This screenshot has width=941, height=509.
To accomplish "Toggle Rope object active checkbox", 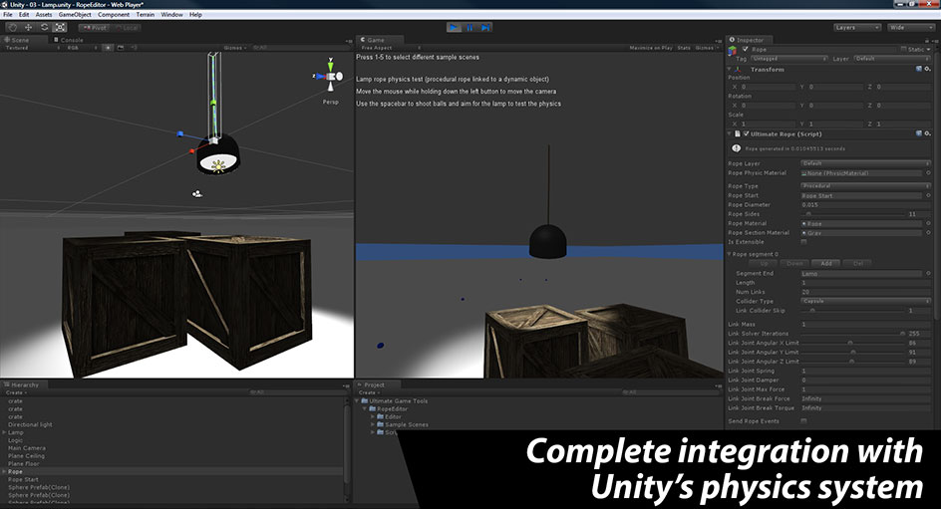I will [746, 49].
